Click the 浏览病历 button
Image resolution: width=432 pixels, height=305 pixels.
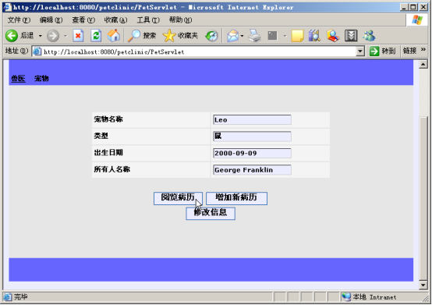pyautogui.click(x=179, y=198)
